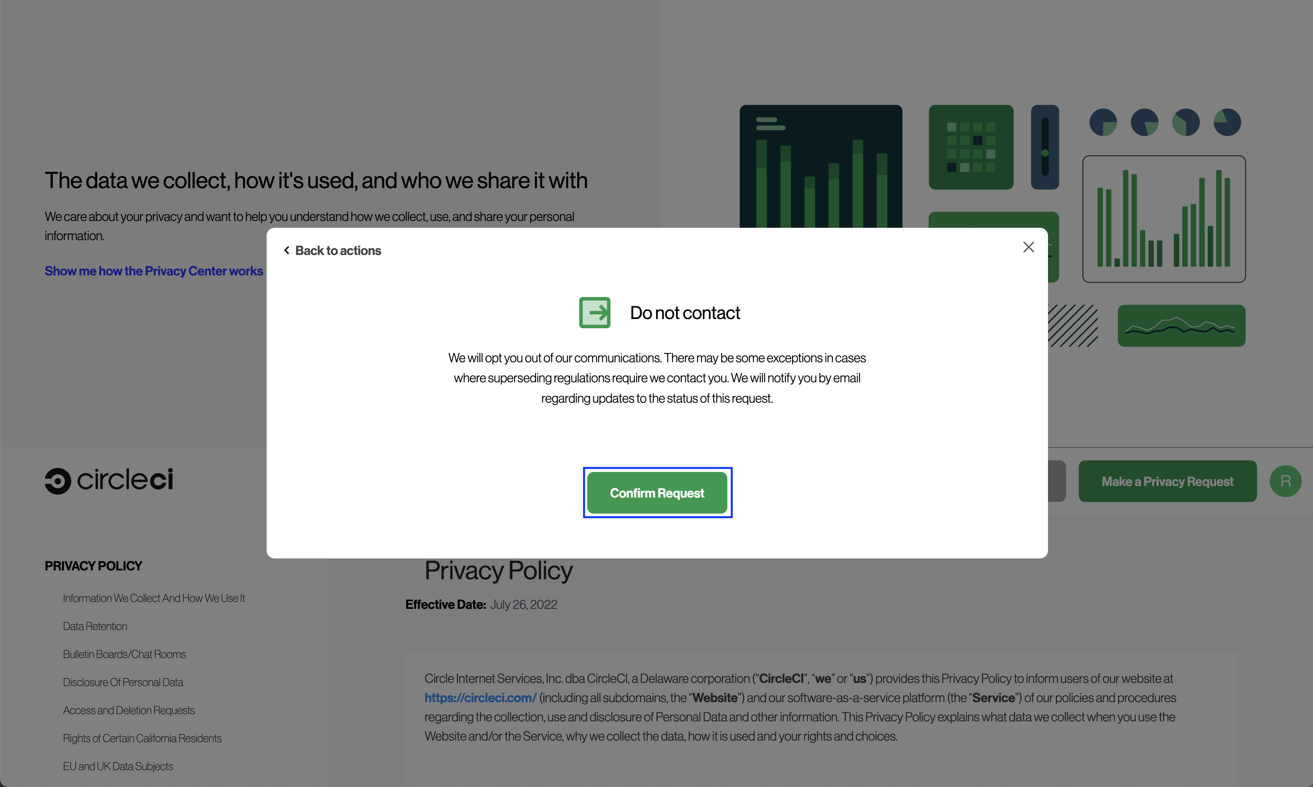The width and height of the screenshot is (1313, 787).
Task: Select Rights of Certain California Residents
Action: (x=142, y=739)
